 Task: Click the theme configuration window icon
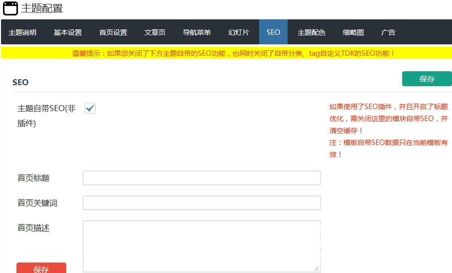pyautogui.click(x=10, y=8)
